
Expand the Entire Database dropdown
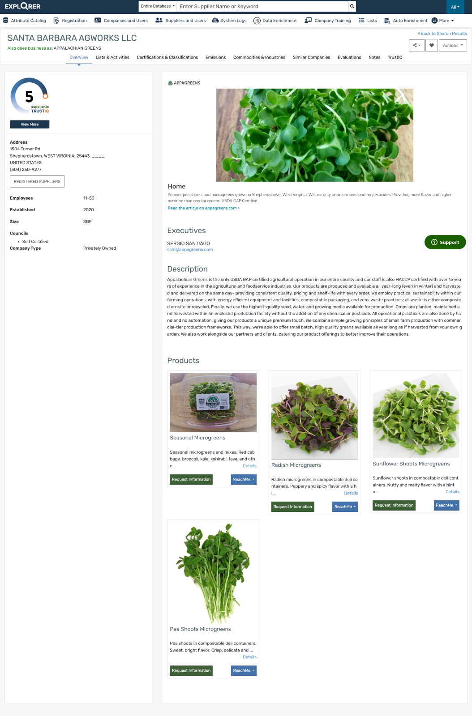pyautogui.click(x=158, y=6)
